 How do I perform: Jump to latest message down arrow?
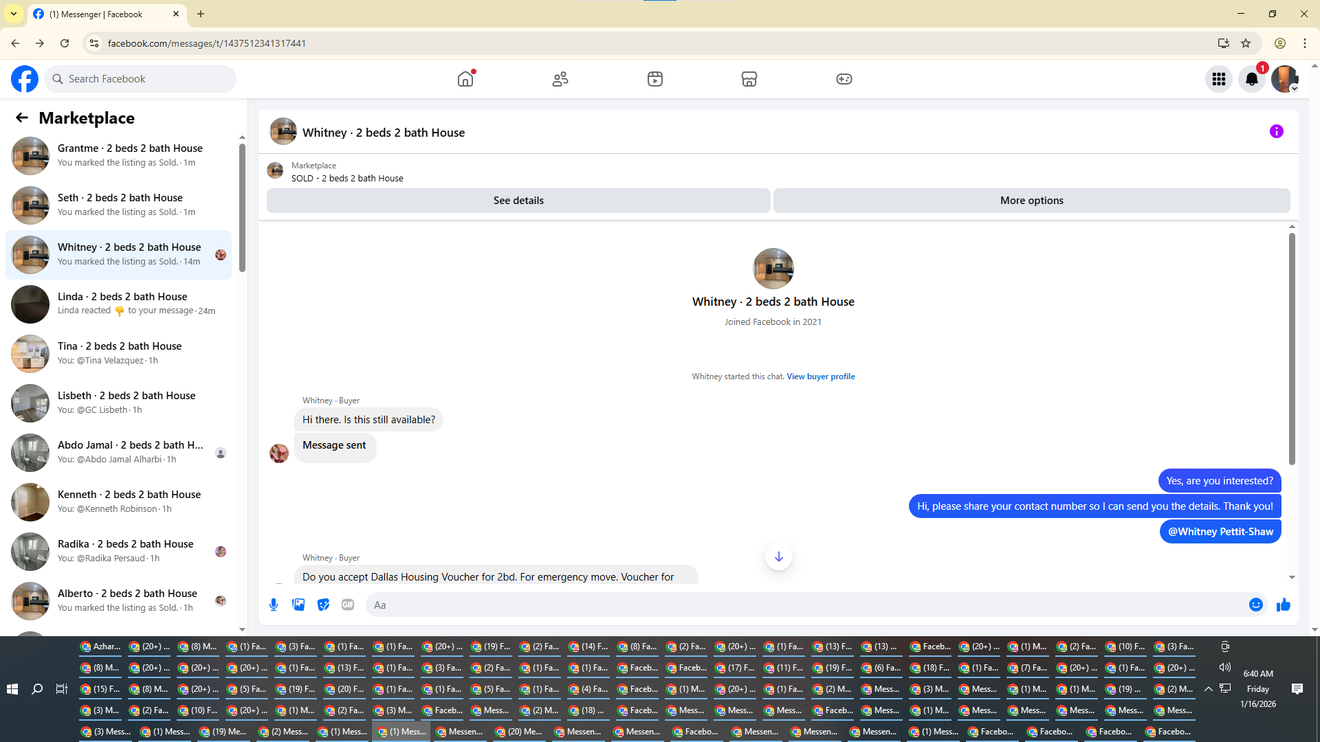[778, 556]
